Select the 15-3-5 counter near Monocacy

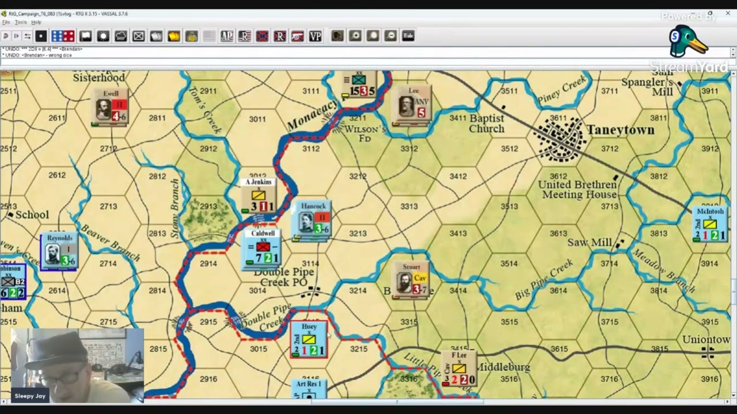(x=359, y=84)
